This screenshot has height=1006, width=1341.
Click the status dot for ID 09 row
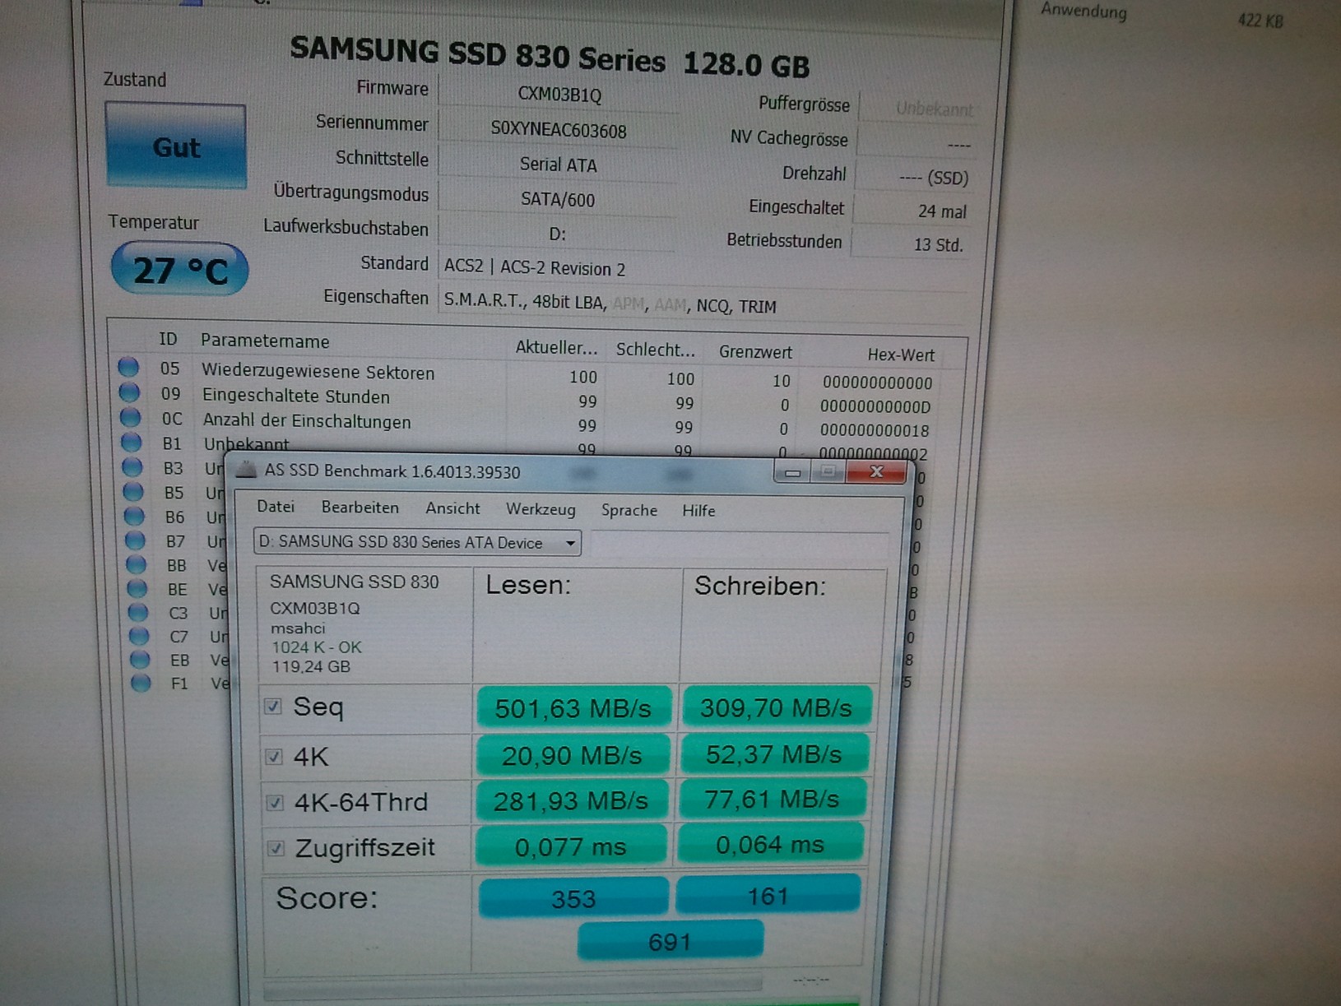coord(129,392)
